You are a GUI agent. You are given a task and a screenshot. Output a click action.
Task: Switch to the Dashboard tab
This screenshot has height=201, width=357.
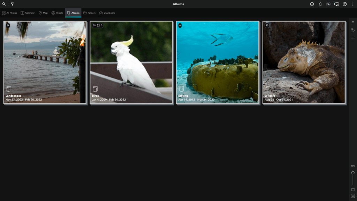(x=107, y=13)
